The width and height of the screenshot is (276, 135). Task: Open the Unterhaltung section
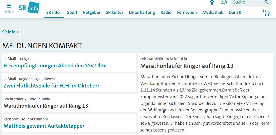142,13
